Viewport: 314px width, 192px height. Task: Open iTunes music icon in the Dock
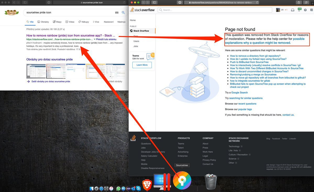(x=111, y=188)
